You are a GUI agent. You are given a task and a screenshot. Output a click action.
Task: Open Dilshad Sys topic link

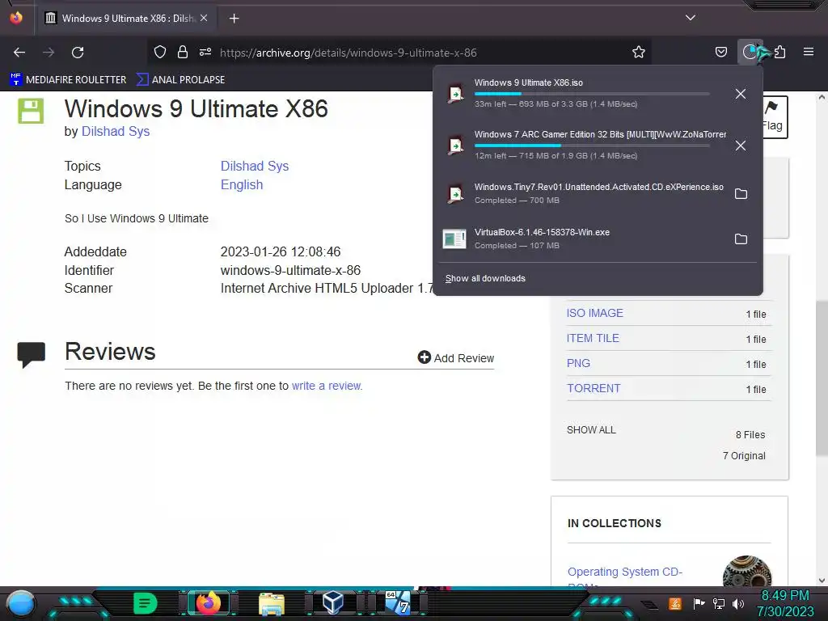pyautogui.click(x=255, y=167)
